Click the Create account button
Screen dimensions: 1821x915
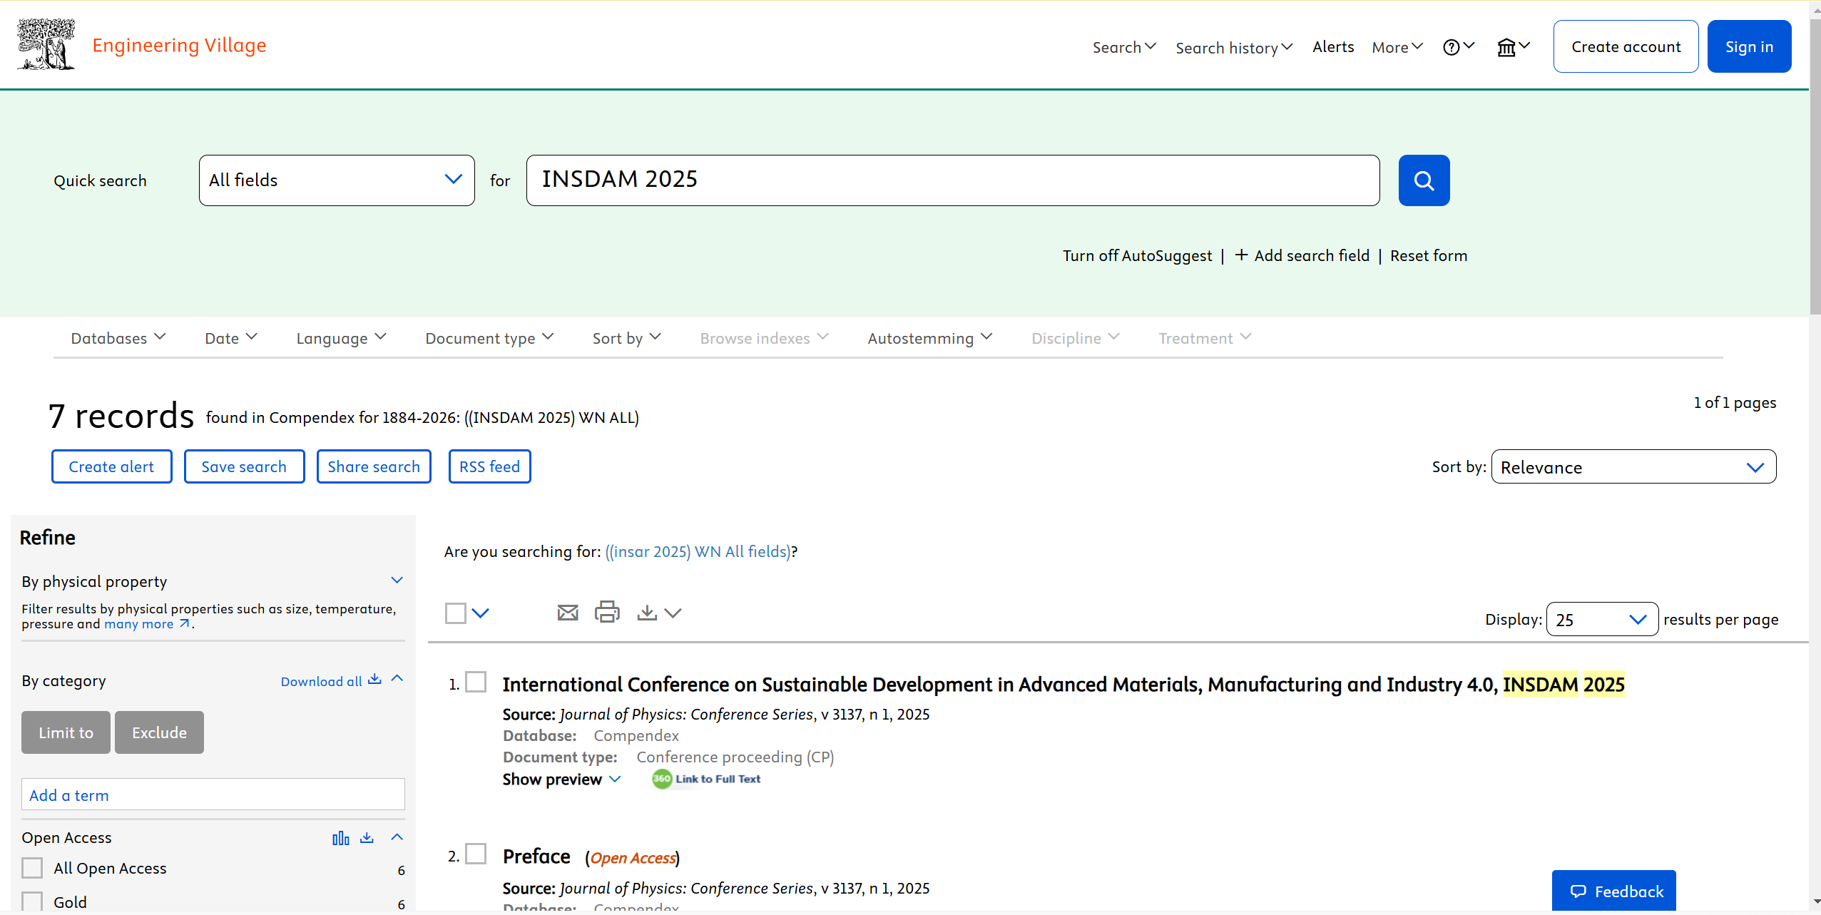[x=1626, y=46]
